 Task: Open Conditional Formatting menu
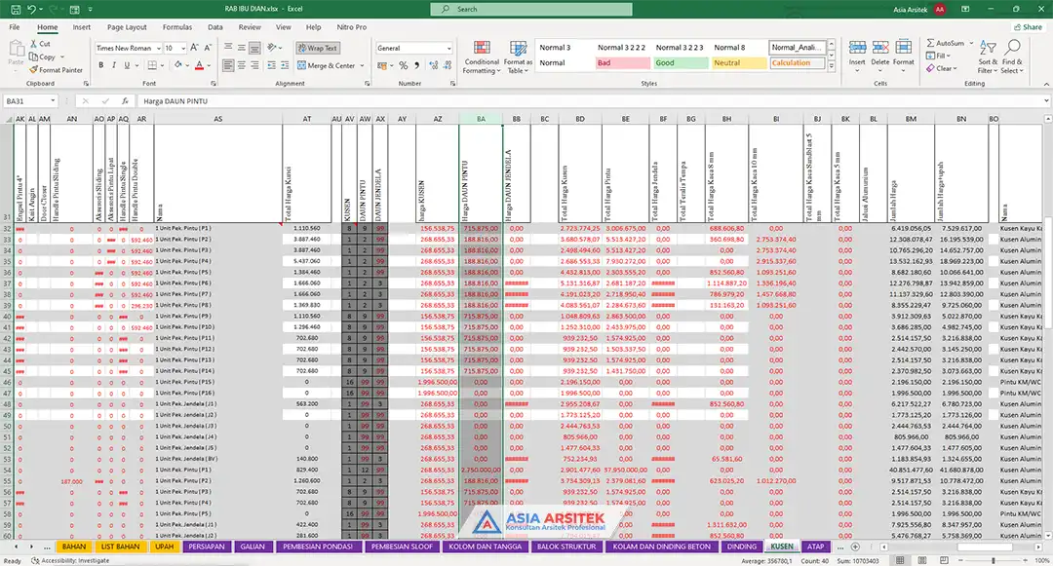[481, 57]
